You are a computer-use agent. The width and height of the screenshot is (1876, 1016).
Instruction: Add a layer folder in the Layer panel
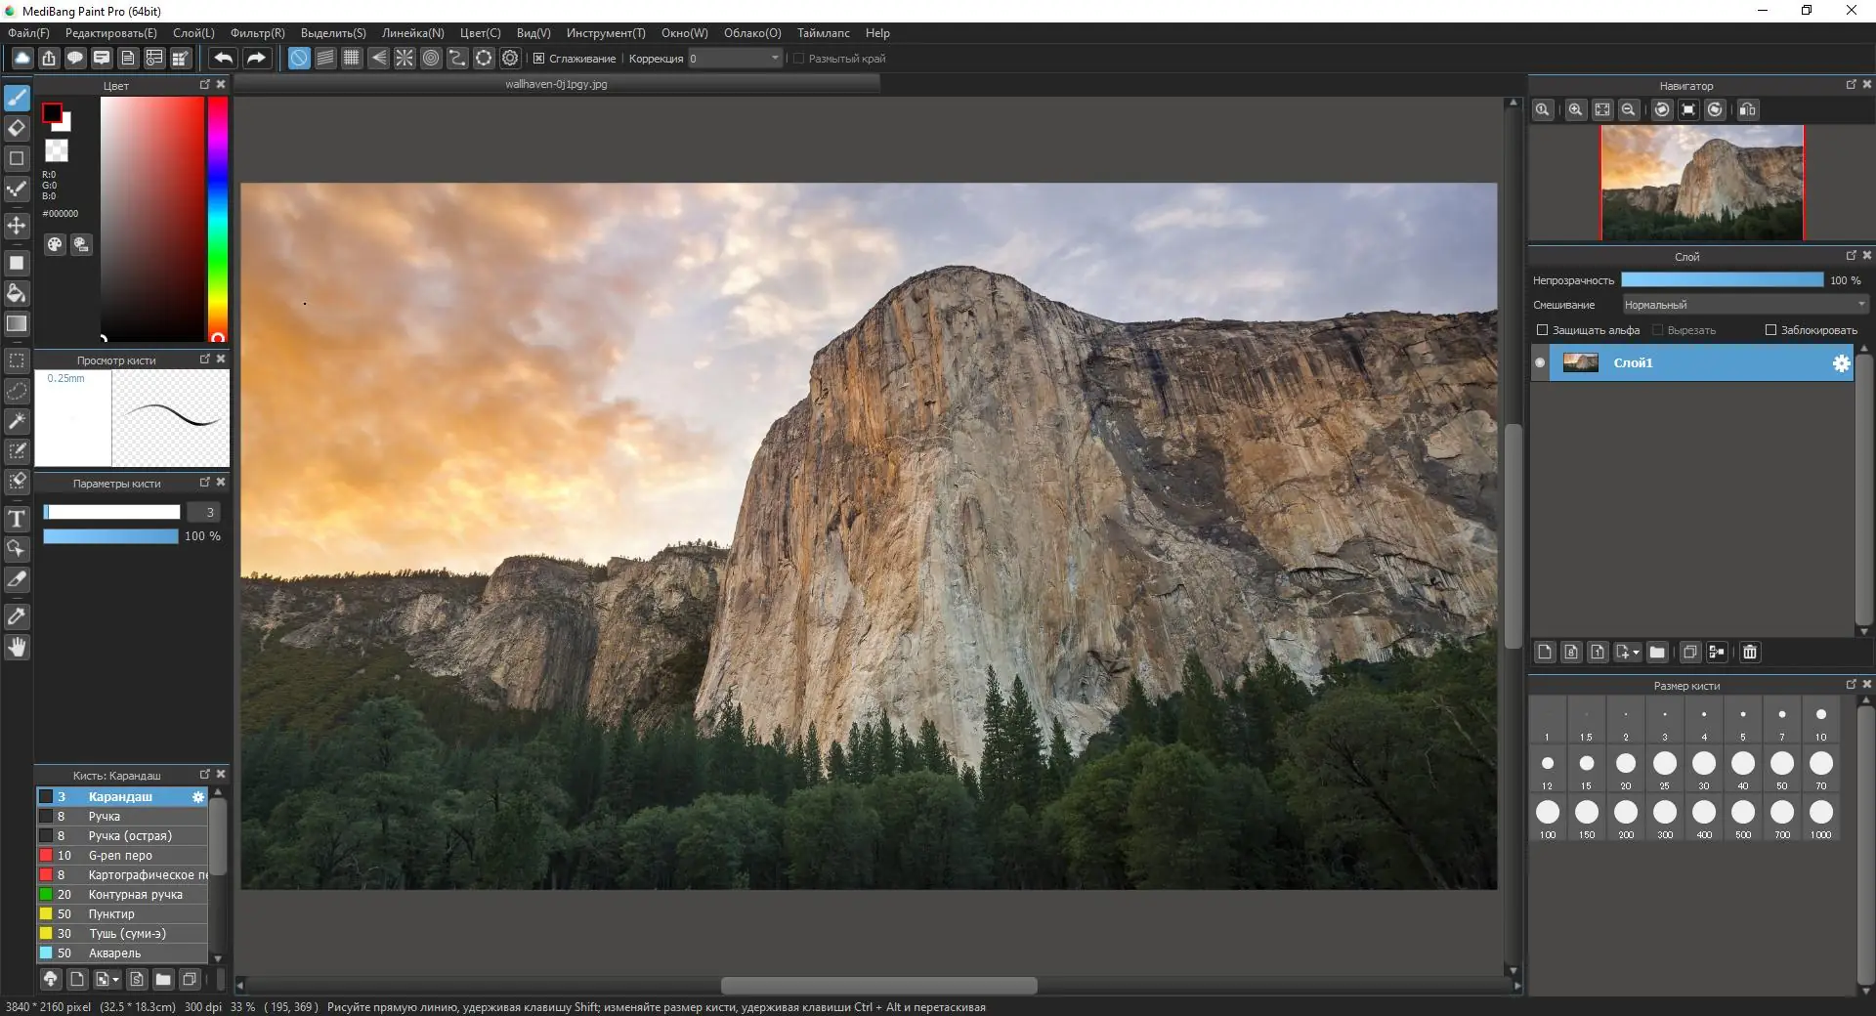[1657, 652]
